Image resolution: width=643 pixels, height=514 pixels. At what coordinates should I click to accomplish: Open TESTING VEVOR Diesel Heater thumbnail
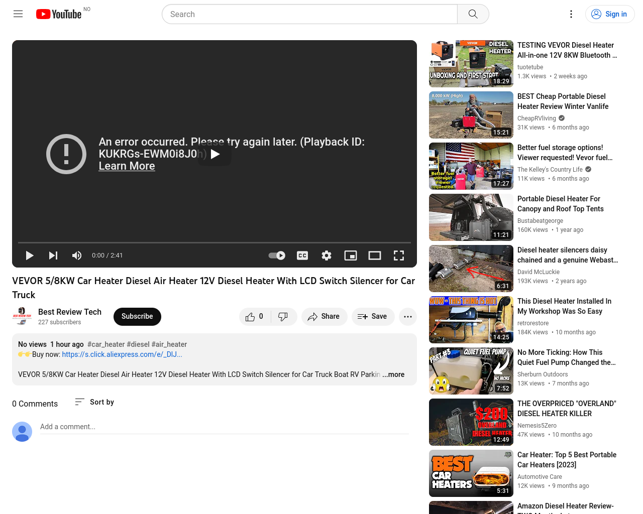tap(471, 64)
